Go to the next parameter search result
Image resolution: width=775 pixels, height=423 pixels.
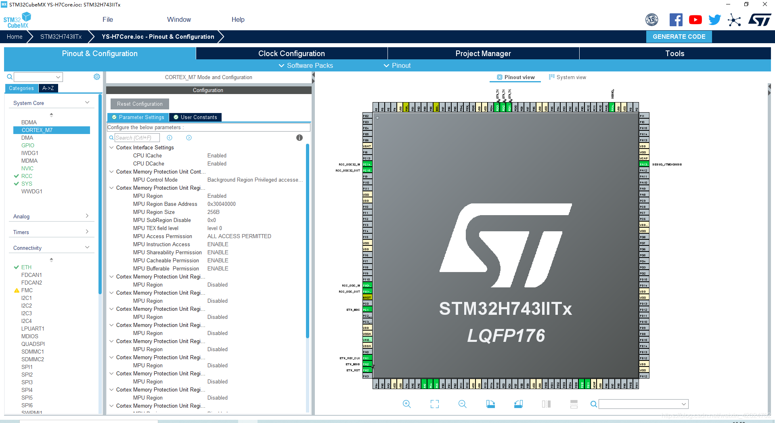pos(189,138)
